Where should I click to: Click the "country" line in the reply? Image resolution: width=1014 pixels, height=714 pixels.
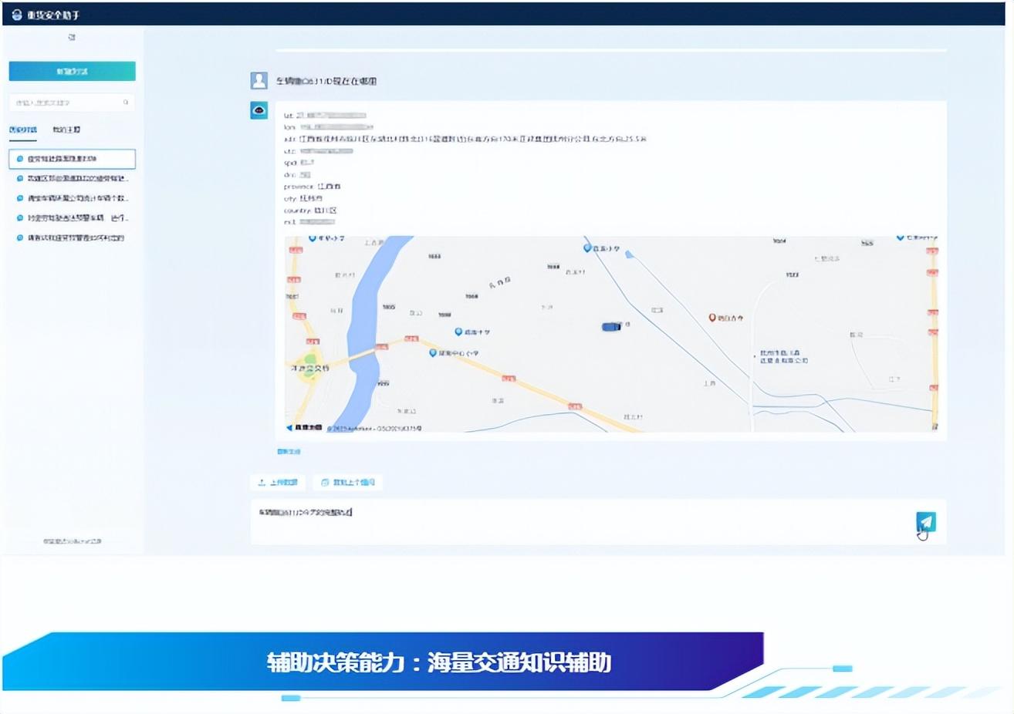click(310, 210)
